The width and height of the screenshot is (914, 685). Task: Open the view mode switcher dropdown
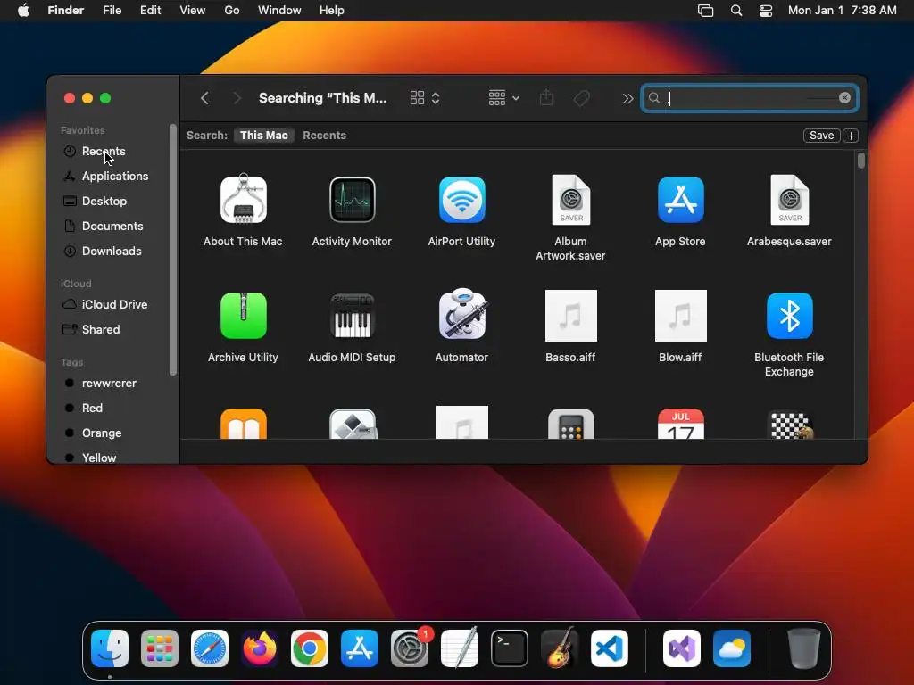coord(425,98)
